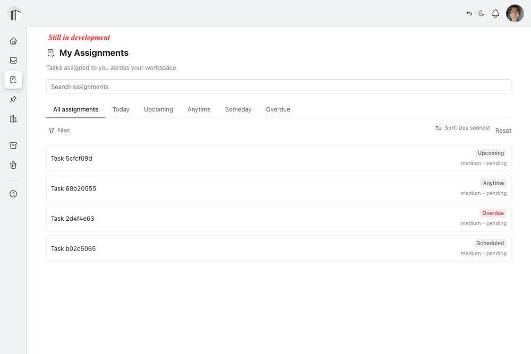Click the notifications bell icon

[x=495, y=13]
